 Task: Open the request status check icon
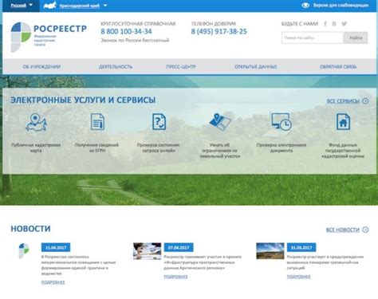[x=159, y=122]
